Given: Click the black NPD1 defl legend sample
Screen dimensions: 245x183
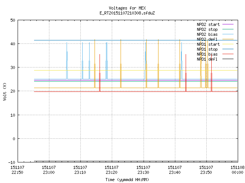Looking at the screenshot, I should point(228,59).
